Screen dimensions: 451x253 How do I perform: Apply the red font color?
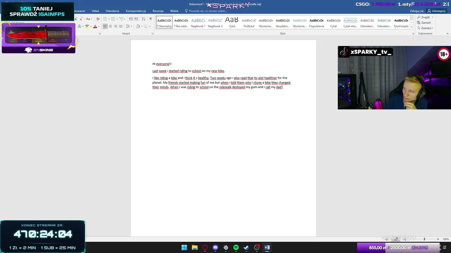(95, 26)
